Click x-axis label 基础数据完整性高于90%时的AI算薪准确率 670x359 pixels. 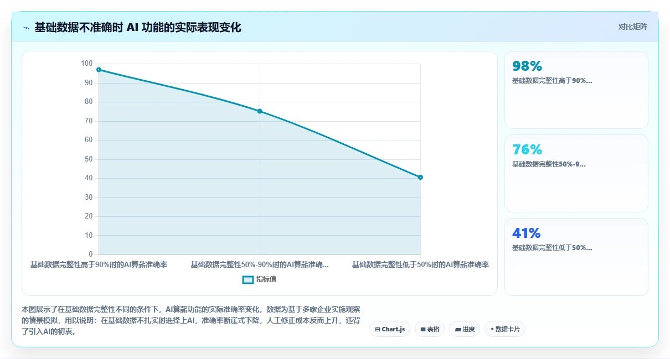point(99,265)
